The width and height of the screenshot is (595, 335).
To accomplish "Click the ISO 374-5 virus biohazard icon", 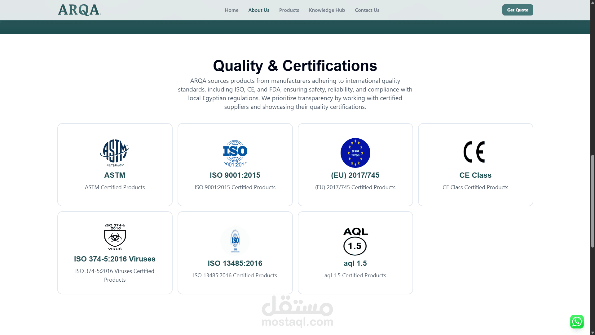I will pos(115,237).
